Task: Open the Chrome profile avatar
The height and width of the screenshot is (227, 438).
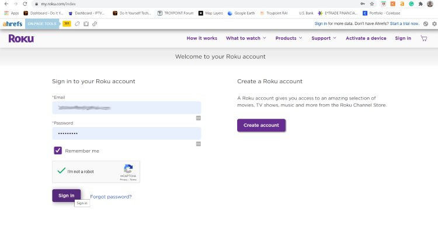Action: (430, 4)
